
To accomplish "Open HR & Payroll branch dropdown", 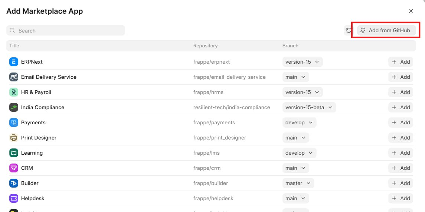I will click(x=303, y=92).
